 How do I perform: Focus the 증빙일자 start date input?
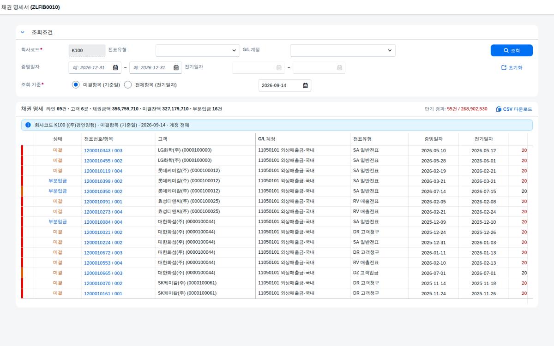pos(90,67)
